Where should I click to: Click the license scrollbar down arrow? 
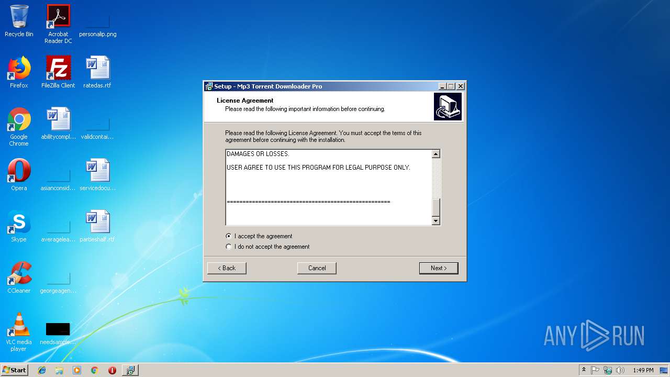[x=436, y=221]
